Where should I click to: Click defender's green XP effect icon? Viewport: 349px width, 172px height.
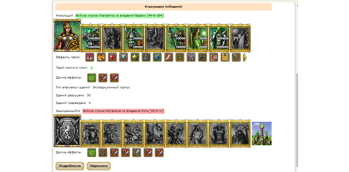click(x=92, y=153)
